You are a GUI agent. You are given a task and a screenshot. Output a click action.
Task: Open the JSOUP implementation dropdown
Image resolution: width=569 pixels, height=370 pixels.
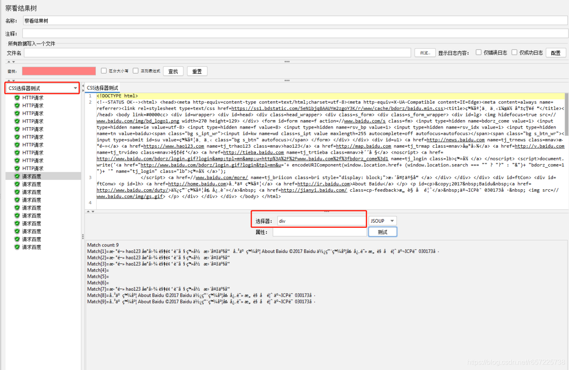pyautogui.click(x=382, y=221)
